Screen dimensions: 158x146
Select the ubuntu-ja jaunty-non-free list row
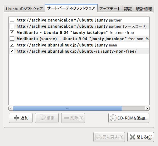coord(79,51)
